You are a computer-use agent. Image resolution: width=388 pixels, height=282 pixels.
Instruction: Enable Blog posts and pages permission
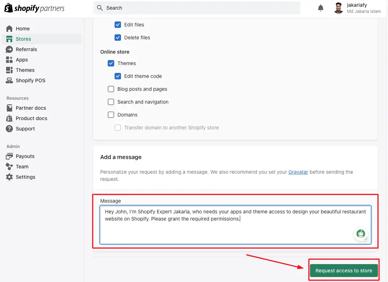[111, 89]
